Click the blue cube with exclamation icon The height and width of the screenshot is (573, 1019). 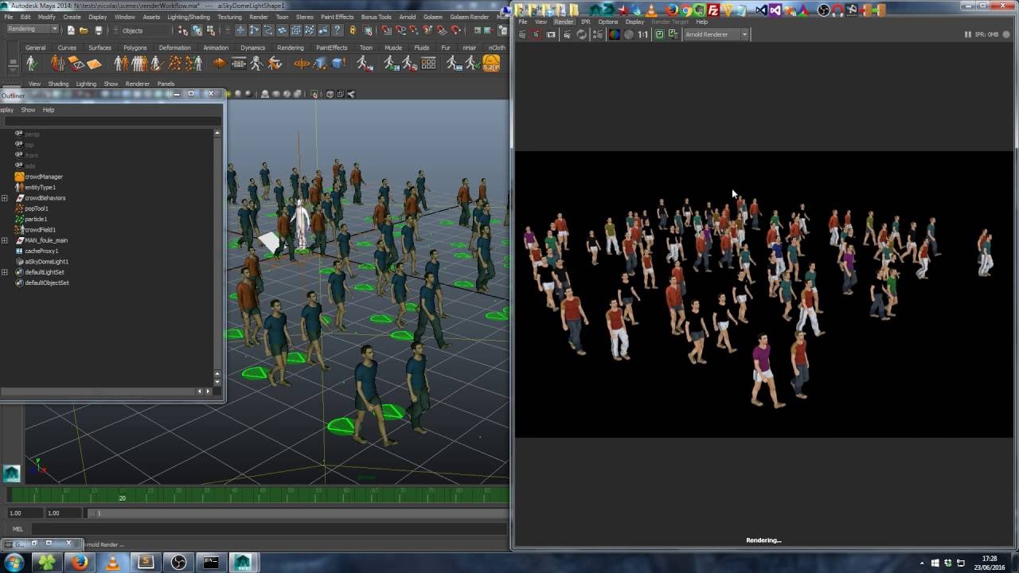pyautogui.click(x=338, y=64)
